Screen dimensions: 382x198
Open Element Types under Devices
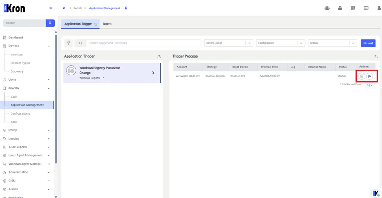(20, 63)
